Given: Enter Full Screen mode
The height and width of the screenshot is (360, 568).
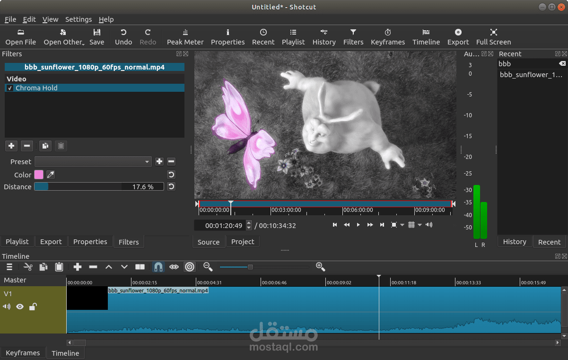Looking at the screenshot, I should click(x=493, y=37).
